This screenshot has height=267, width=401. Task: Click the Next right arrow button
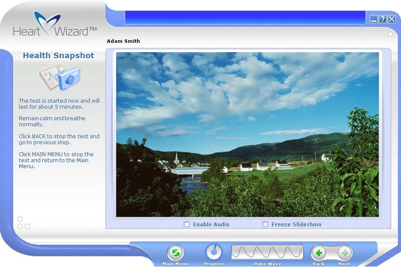click(345, 253)
